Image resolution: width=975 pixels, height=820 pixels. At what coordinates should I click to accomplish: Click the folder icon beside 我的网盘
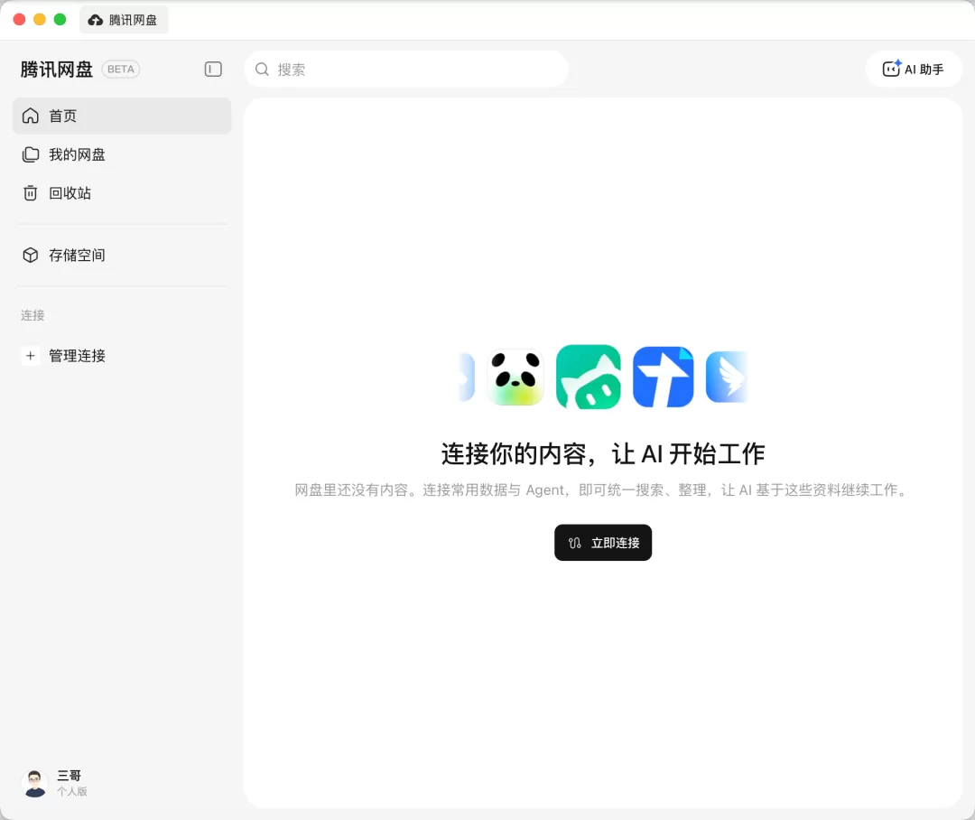click(31, 154)
